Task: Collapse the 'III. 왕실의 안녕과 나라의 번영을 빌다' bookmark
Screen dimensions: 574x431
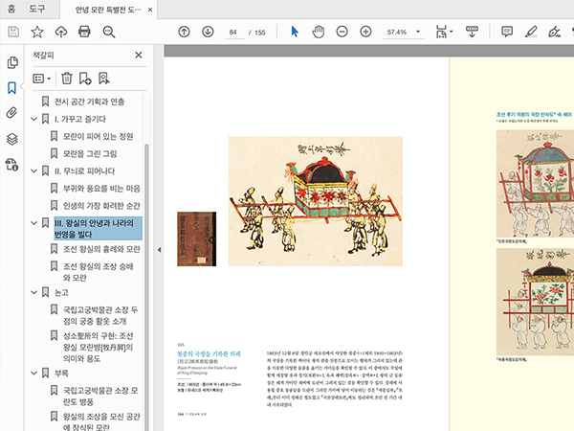Action: [34, 223]
